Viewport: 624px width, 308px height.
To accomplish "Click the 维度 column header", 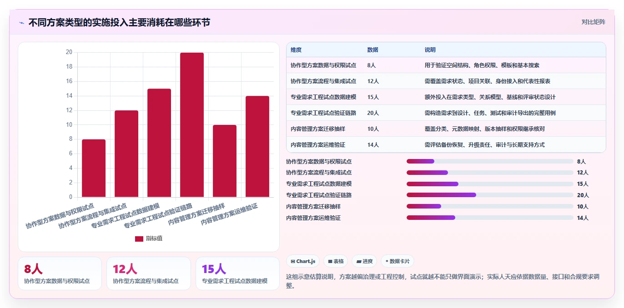I will pyautogui.click(x=296, y=50).
